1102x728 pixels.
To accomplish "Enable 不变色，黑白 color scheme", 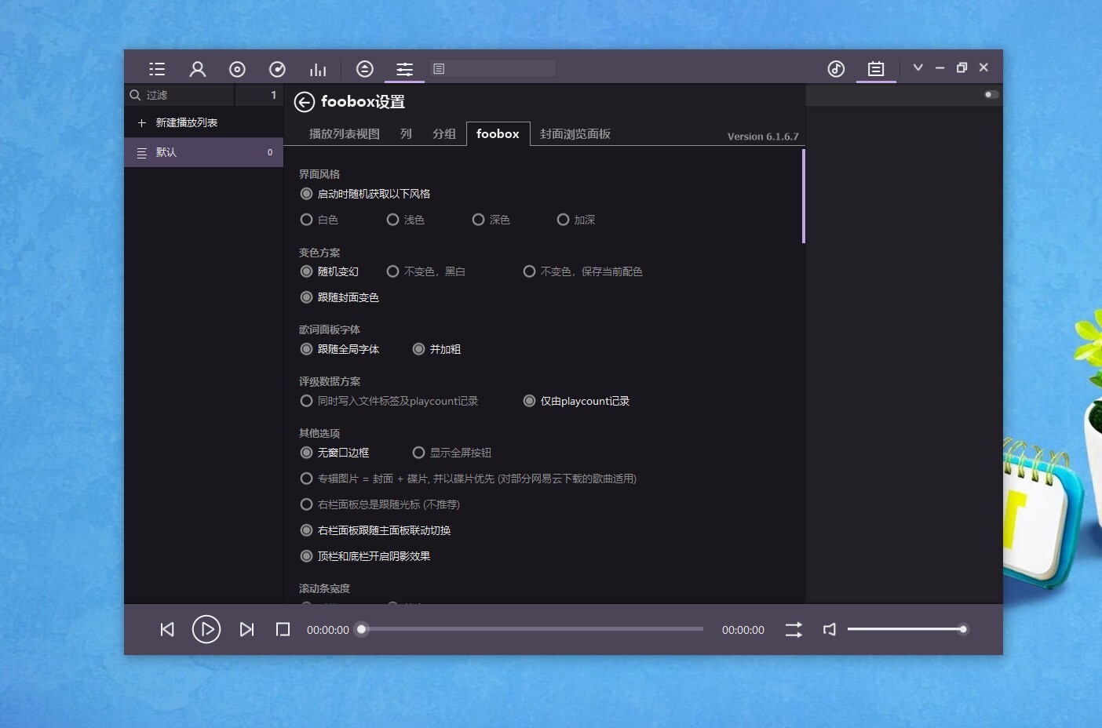I will coord(392,271).
